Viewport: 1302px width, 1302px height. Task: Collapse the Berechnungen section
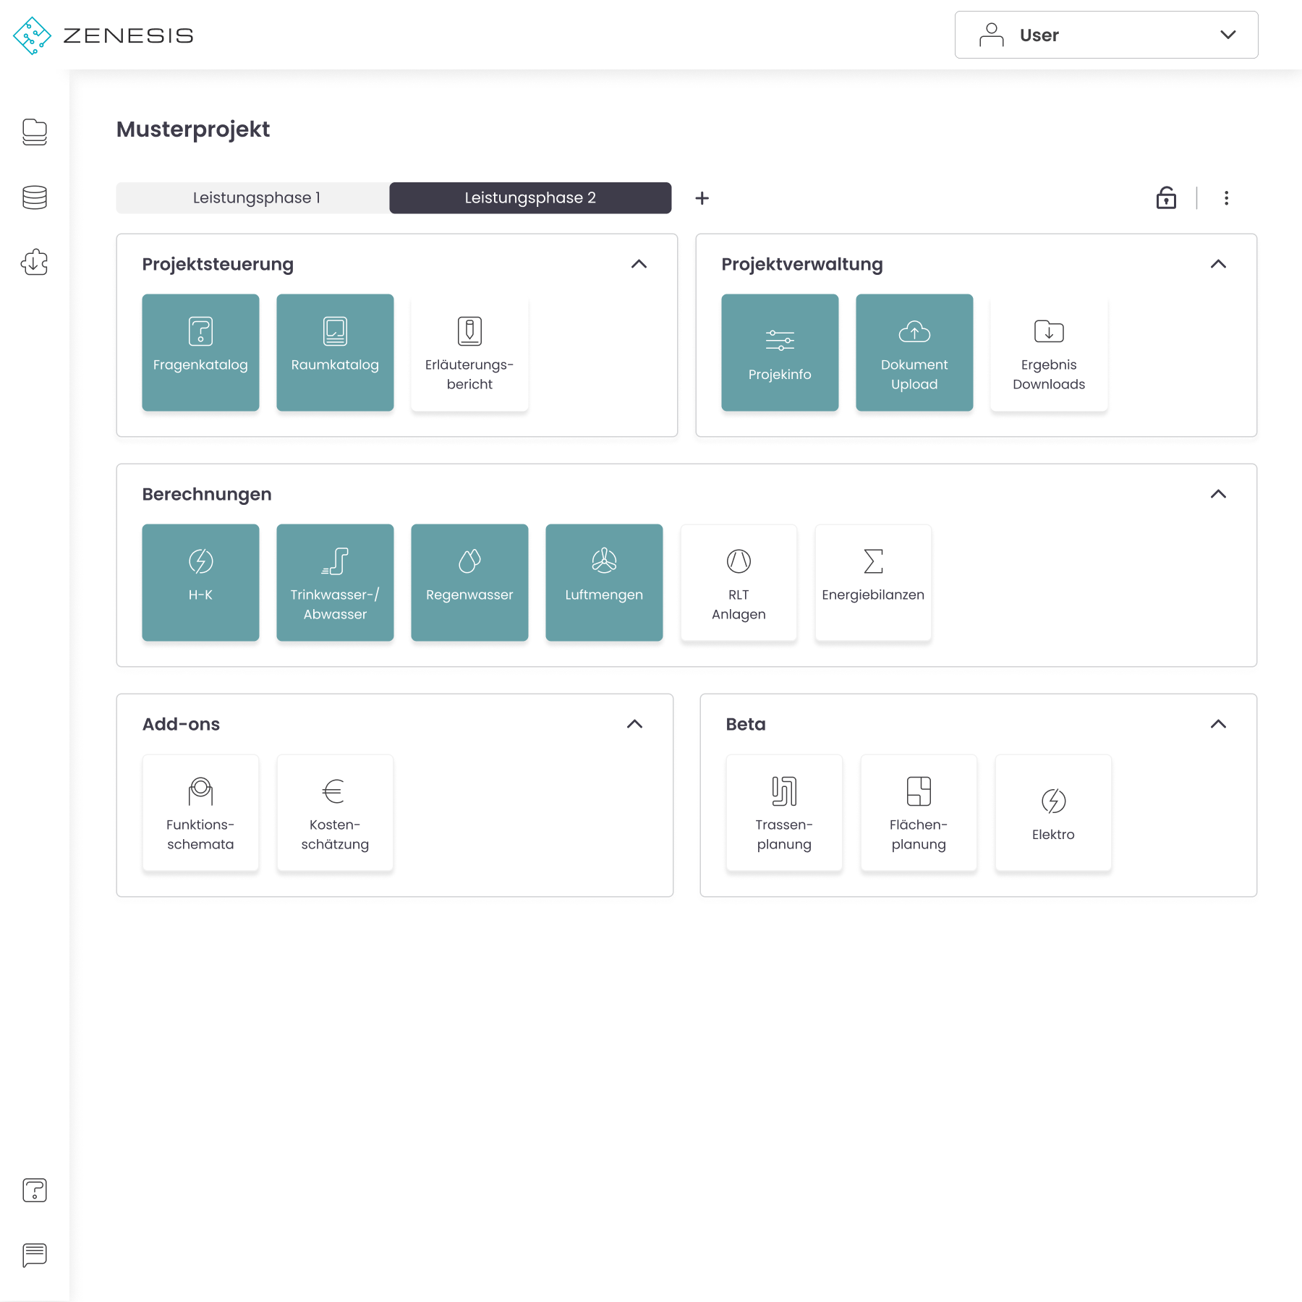(1218, 494)
